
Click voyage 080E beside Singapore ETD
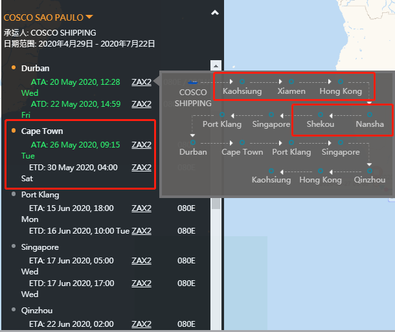pyautogui.click(x=186, y=283)
